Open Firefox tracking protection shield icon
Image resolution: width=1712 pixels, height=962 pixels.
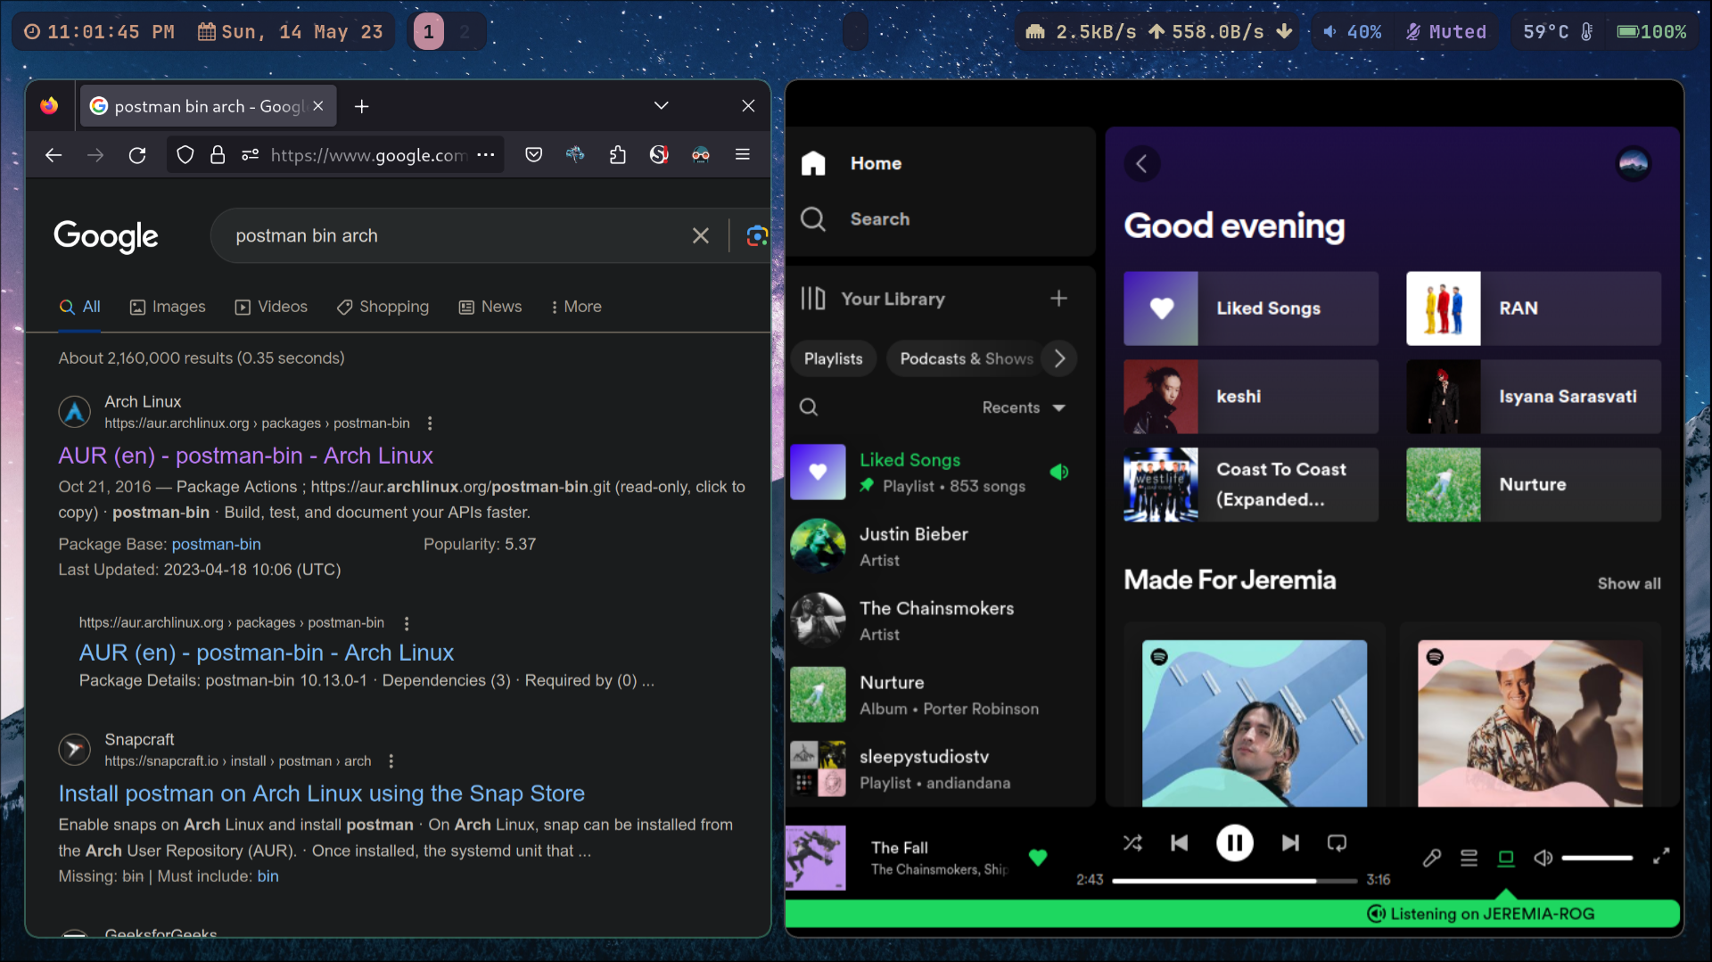pyautogui.click(x=185, y=155)
